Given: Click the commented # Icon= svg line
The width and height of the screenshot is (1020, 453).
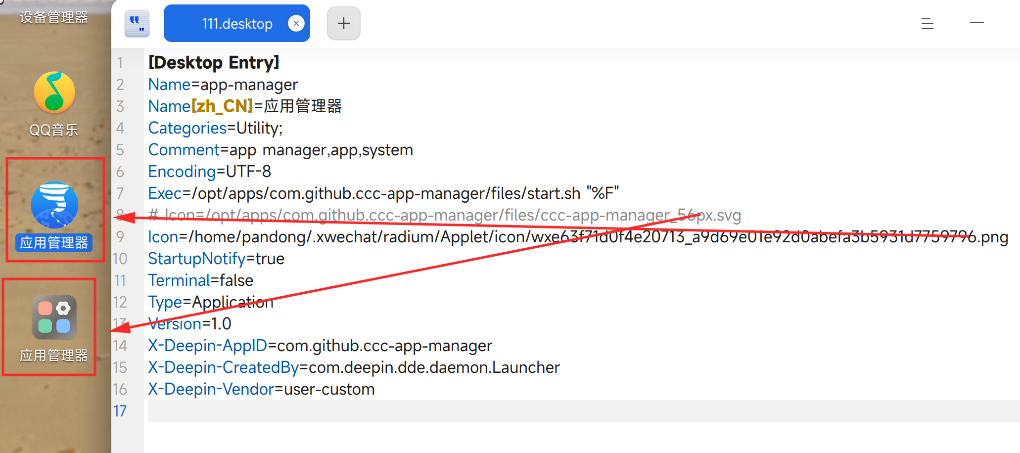Looking at the screenshot, I should coord(444,215).
